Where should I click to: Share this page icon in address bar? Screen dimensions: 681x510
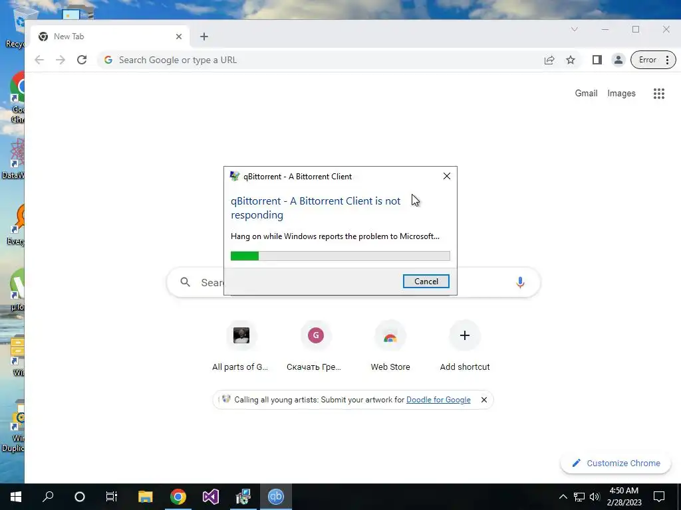click(x=549, y=60)
